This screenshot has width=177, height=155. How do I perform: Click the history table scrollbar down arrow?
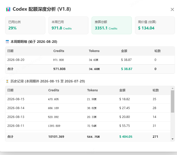click(172, 139)
